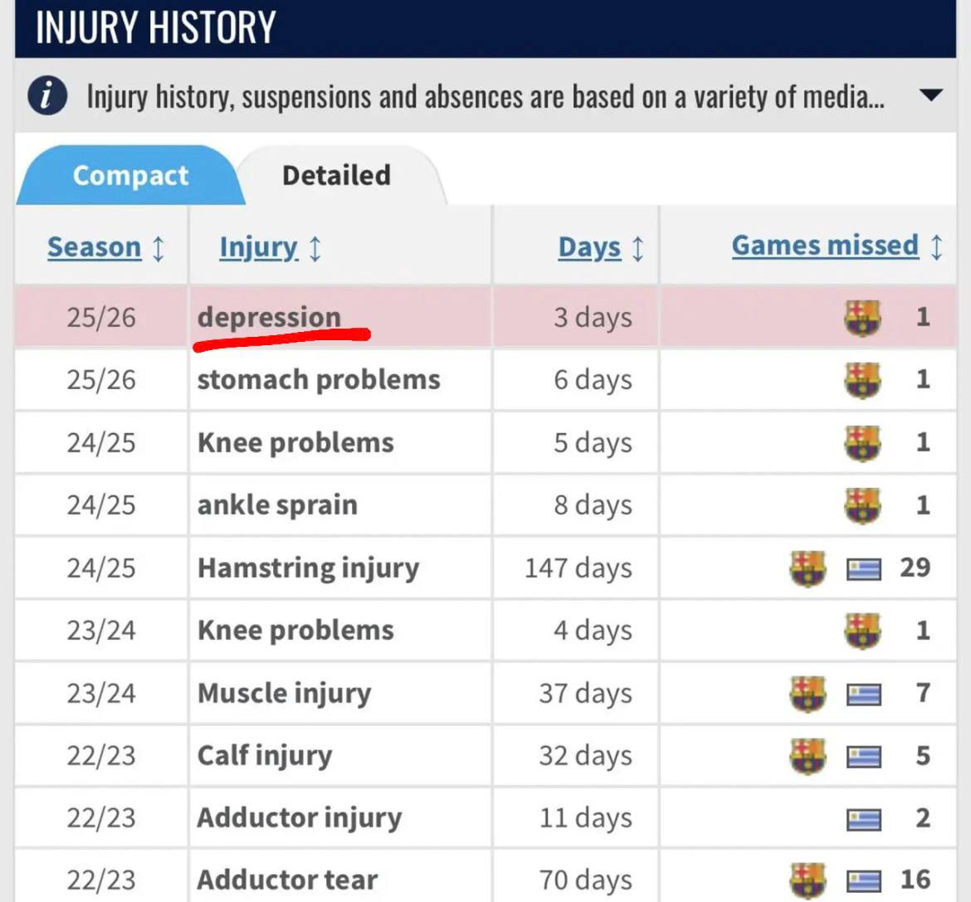Expand the injury history disclaimer arrow
The width and height of the screenshot is (971, 902).
click(931, 95)
